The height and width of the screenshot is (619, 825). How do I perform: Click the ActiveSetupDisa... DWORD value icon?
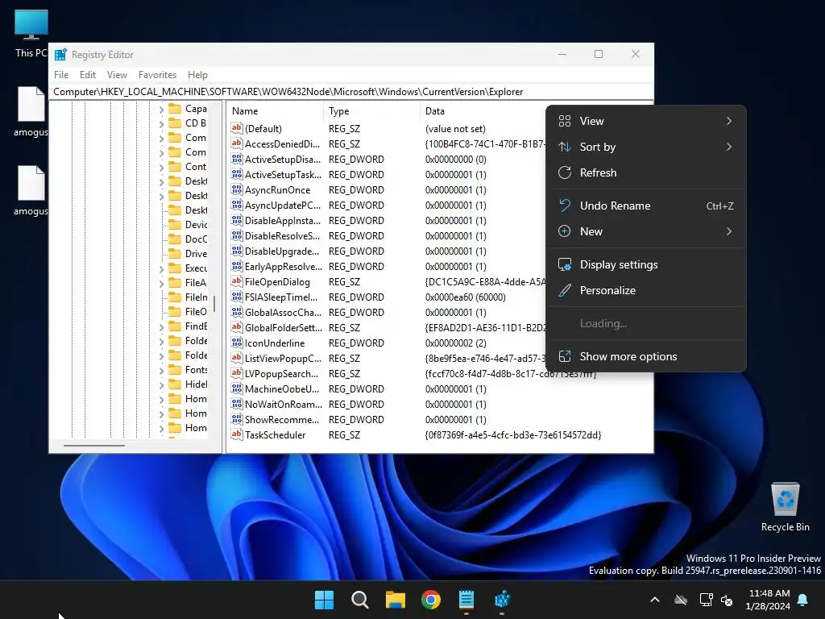[x=237, y=159]
